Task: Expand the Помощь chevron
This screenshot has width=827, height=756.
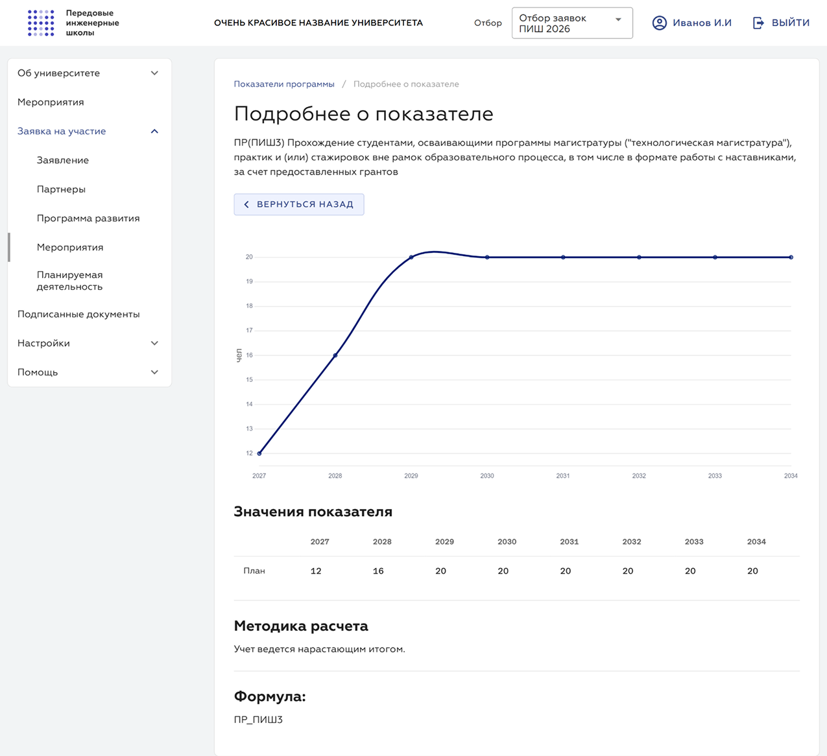Action: point(154,373)
